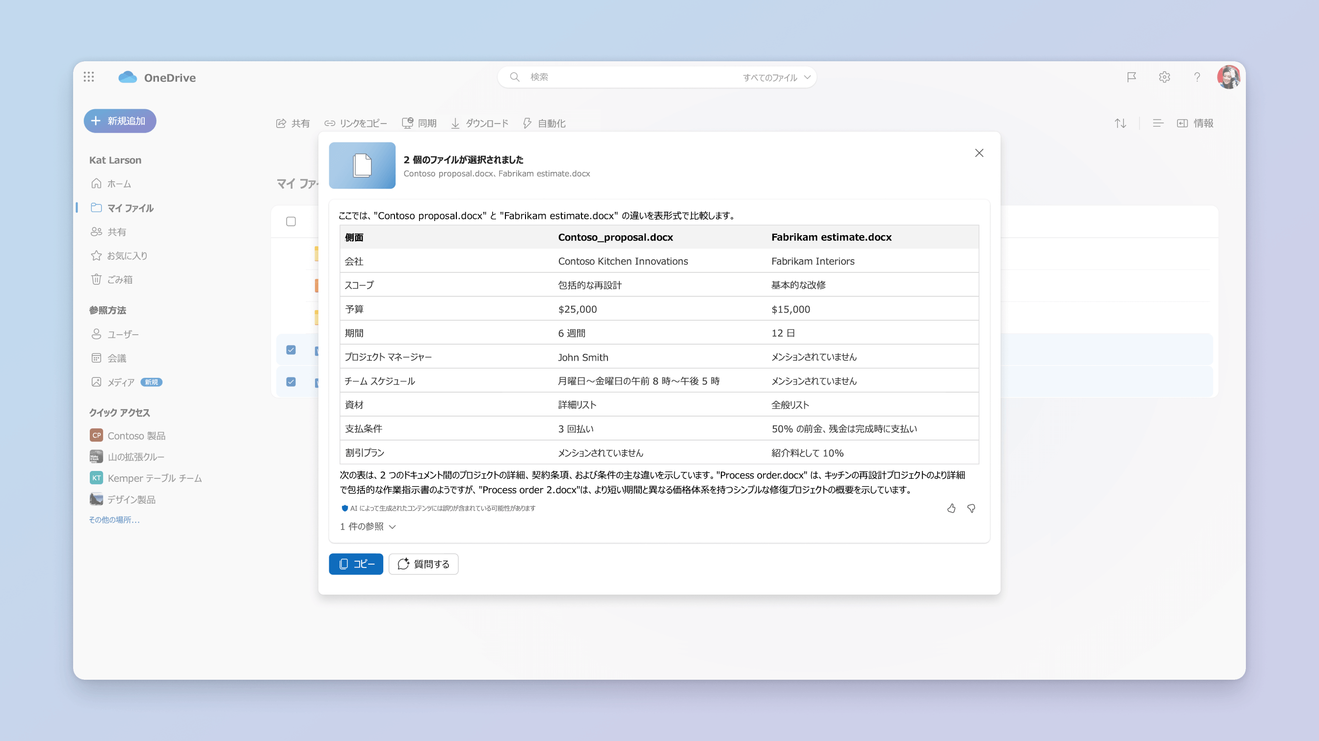Browse by ユーザー in the sidebar
Screen dimensions: 1319x741
point(115,334)
